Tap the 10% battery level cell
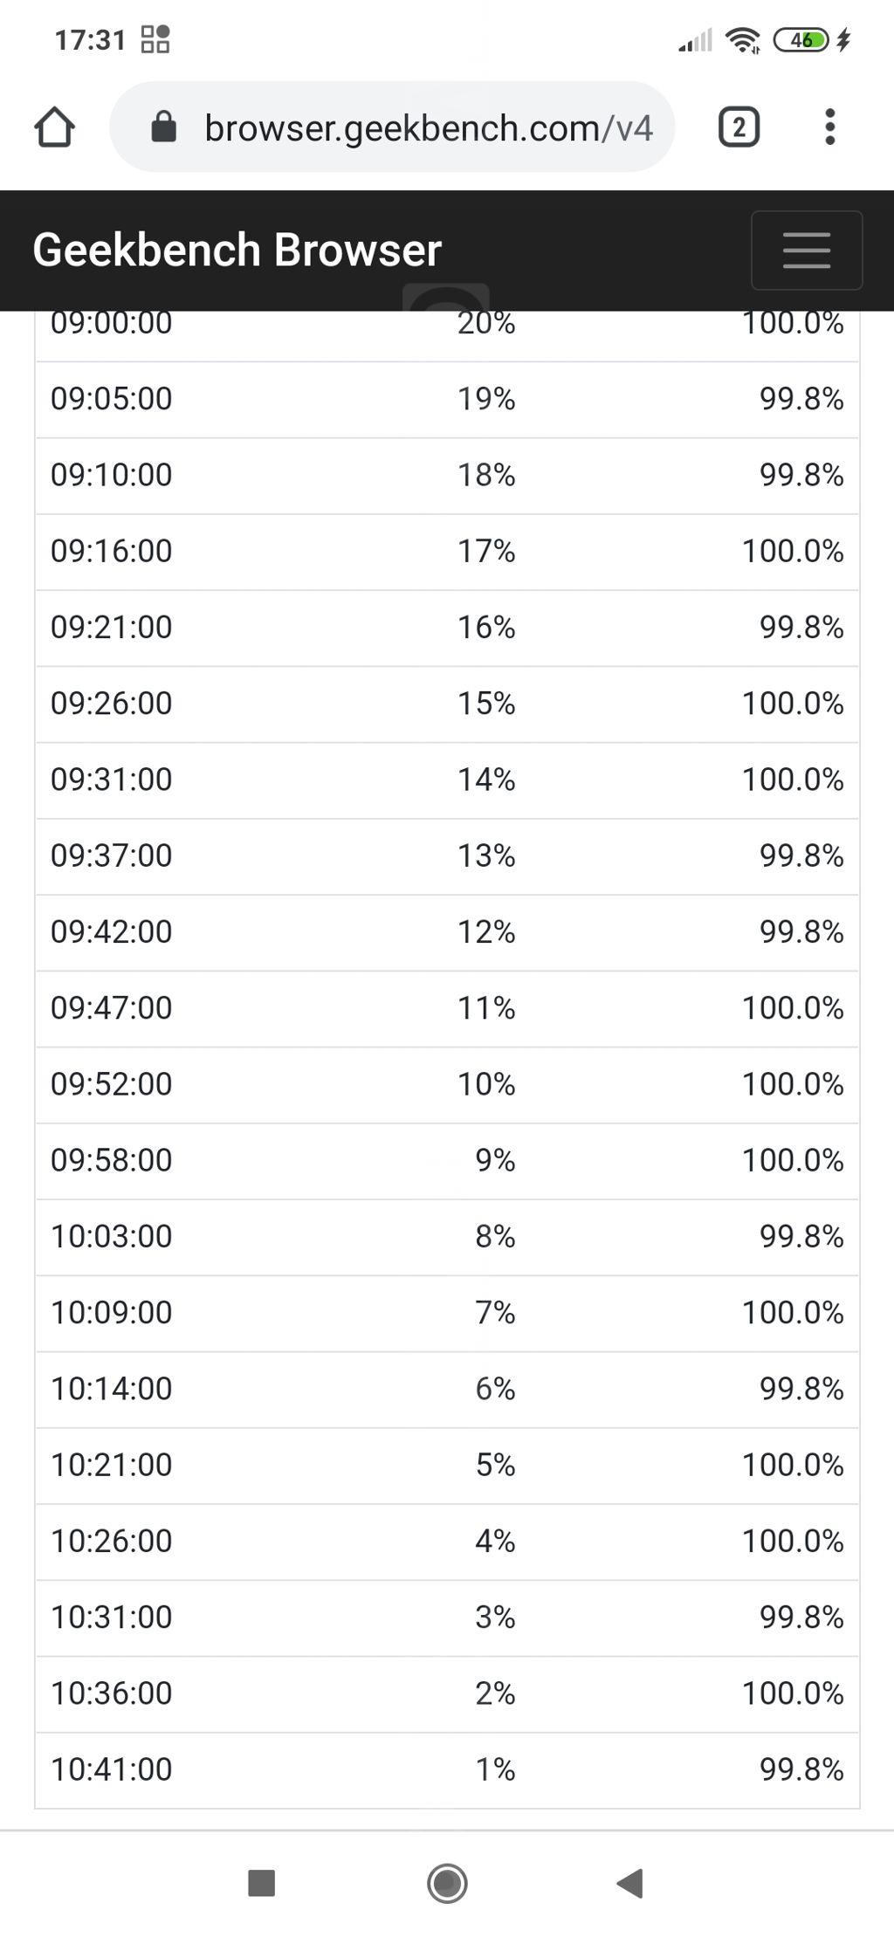 coord(486,1084)
